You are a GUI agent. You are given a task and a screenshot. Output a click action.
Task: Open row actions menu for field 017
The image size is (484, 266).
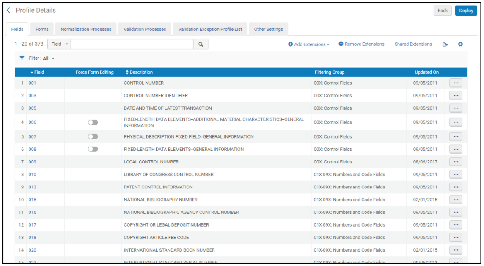pyautogui.click(x=456, y=225)
